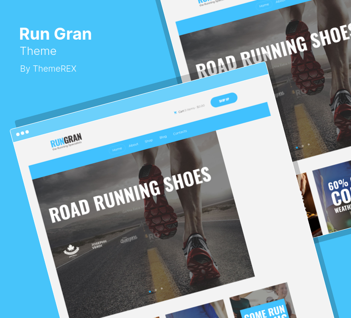Screen dimensions: 351x318
Task: Open the 'Come Run' promo banner
Action: point(263,301)
